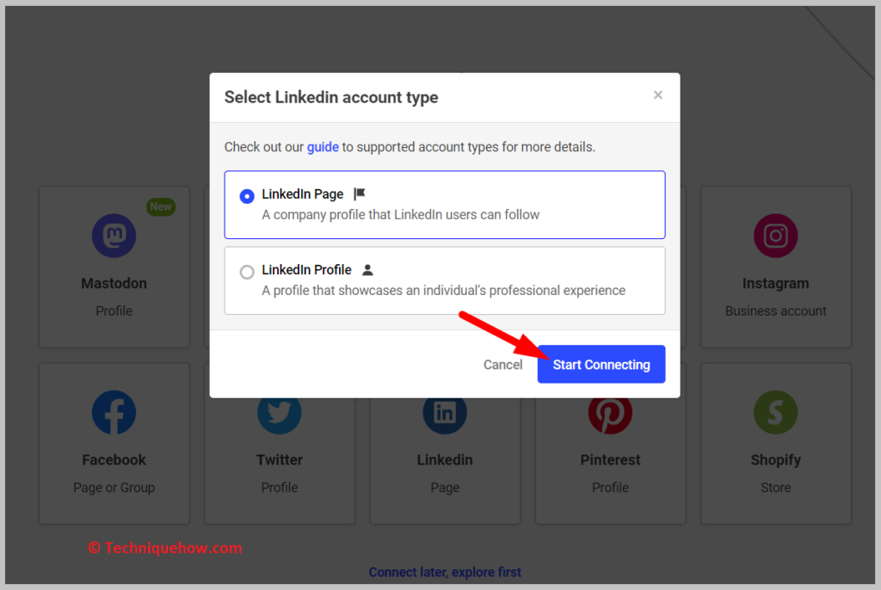Image resolution: width=881 pixels, height=590 pixels.
Task: Click the Facebook card title text
Action: click(x=114, y=459)
